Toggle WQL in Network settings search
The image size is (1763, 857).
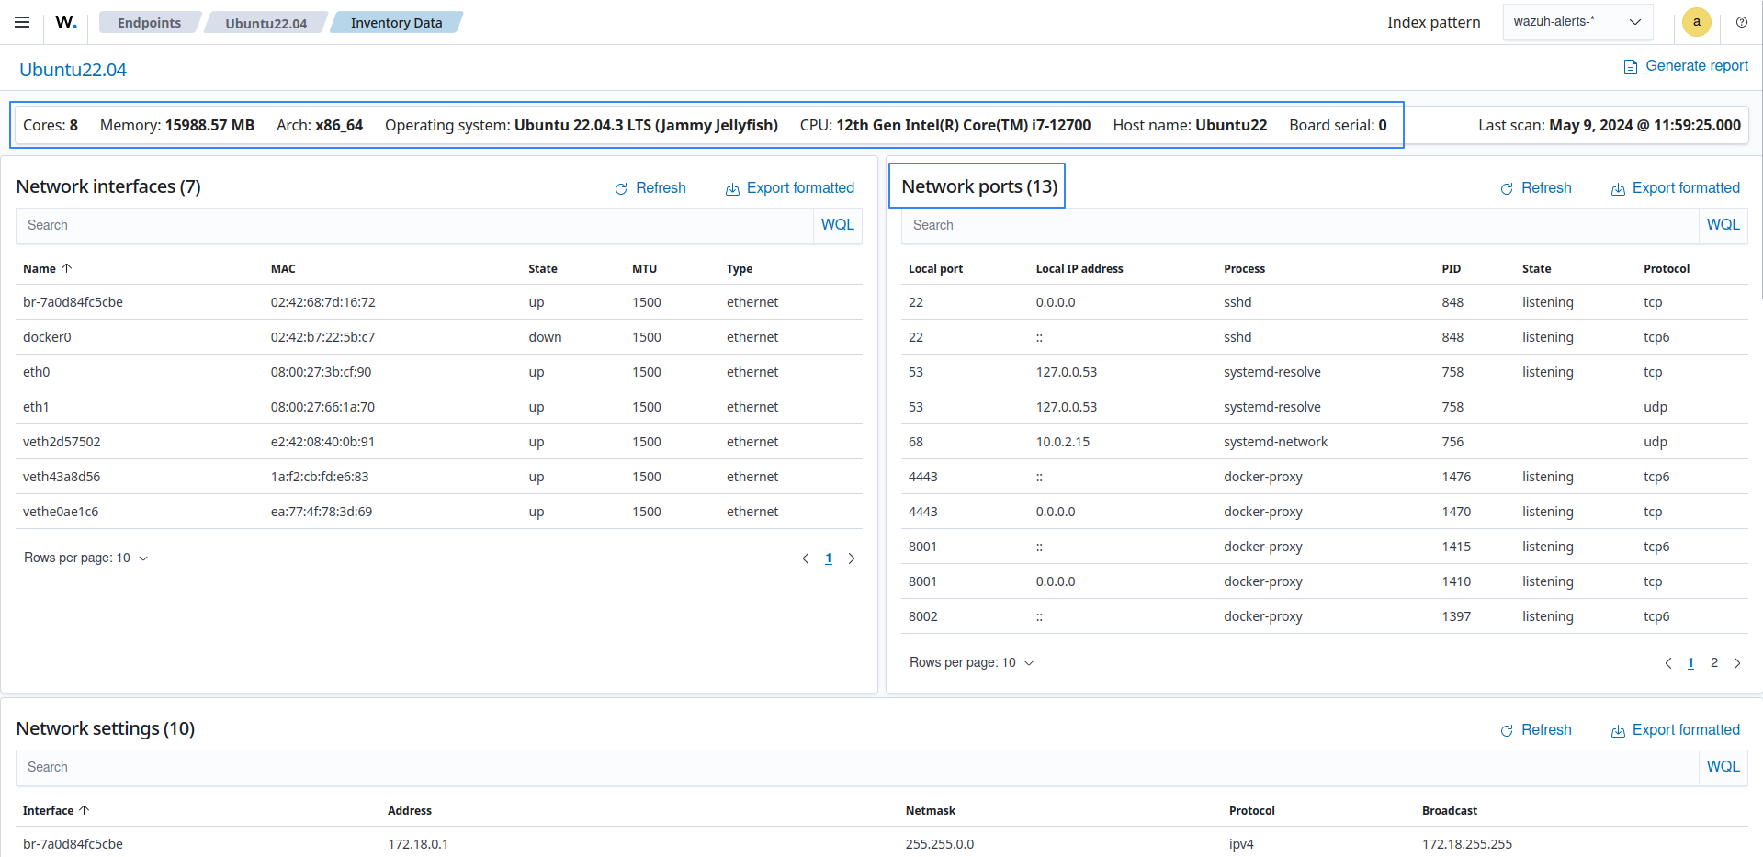(x=1723, y=767)
